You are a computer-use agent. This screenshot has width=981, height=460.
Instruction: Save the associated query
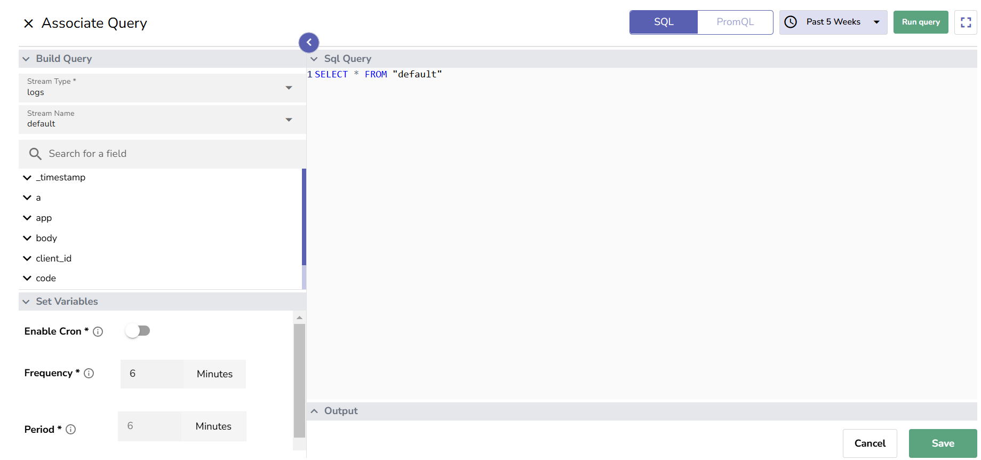943,443
